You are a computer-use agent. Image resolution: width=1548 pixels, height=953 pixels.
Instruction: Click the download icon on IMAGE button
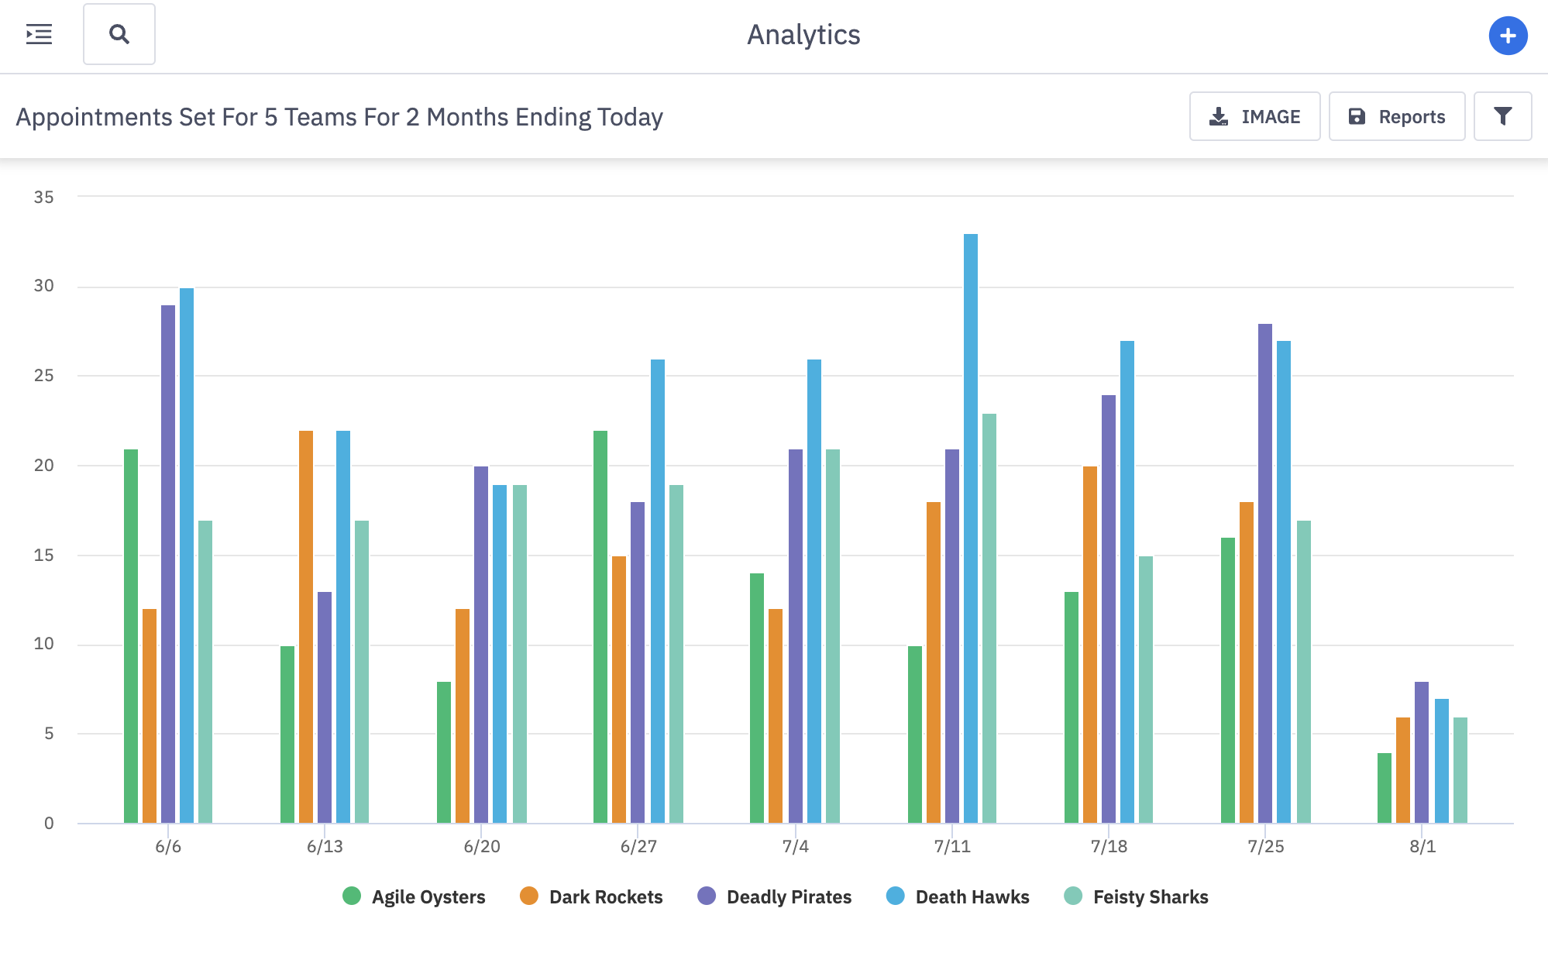(x=1219, y=117)
